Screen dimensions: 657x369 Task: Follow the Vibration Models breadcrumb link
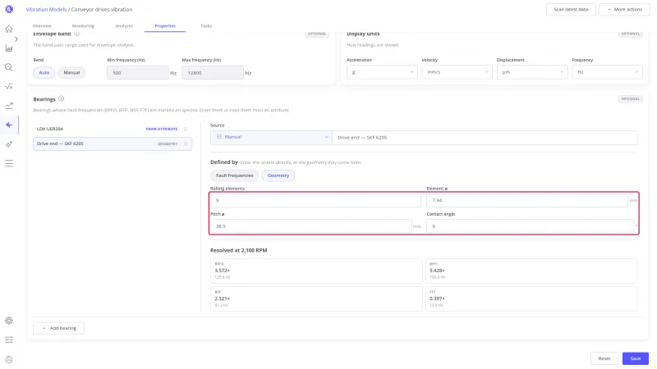tap(46, 9)
